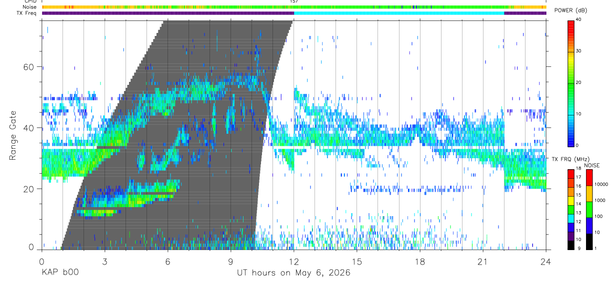Image resolution: width=614 pixels, height=283 pixels.
Task: Pick the TX FRQ (MHz) color scale bar
Action: pos(571,209)
